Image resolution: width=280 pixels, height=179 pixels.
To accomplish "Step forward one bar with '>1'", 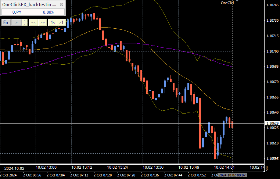I will coord(61,22).
